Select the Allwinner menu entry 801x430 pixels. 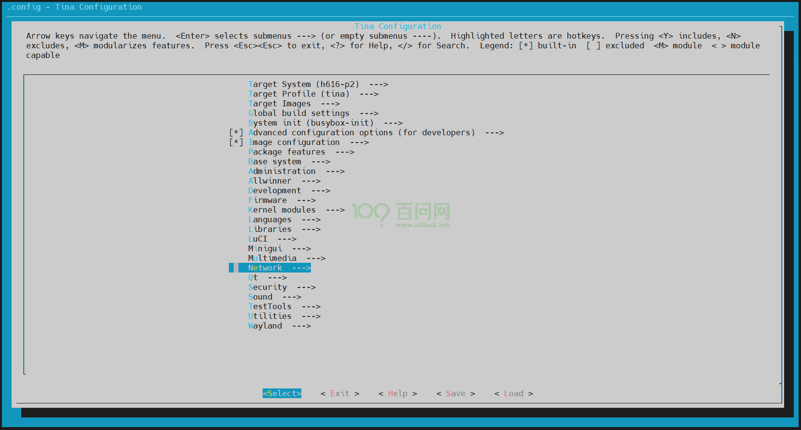[269, 181]
